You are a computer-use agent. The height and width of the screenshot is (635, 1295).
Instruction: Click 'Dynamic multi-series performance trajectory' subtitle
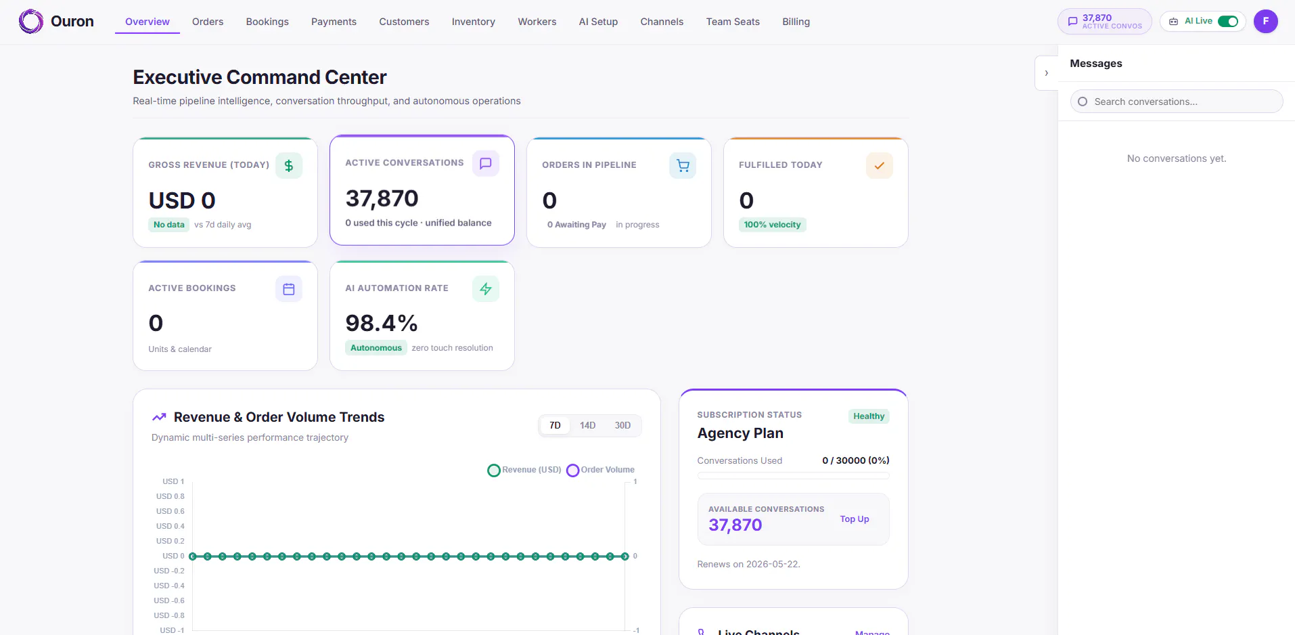tap(250, 438)
